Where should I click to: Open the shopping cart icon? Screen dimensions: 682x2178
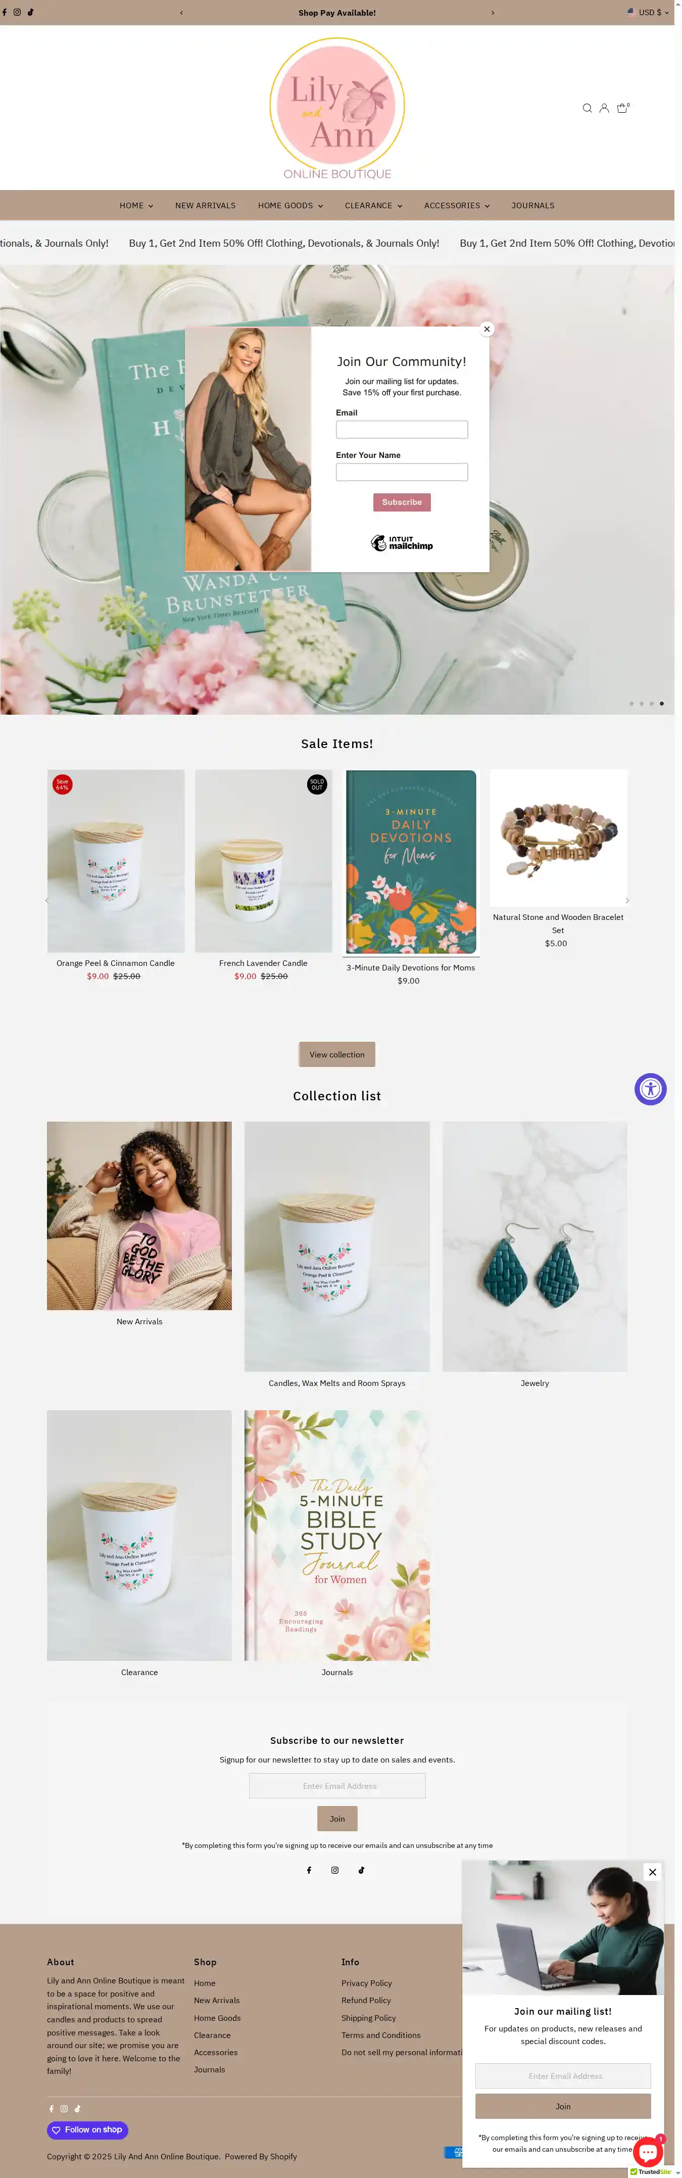point(623,107)
